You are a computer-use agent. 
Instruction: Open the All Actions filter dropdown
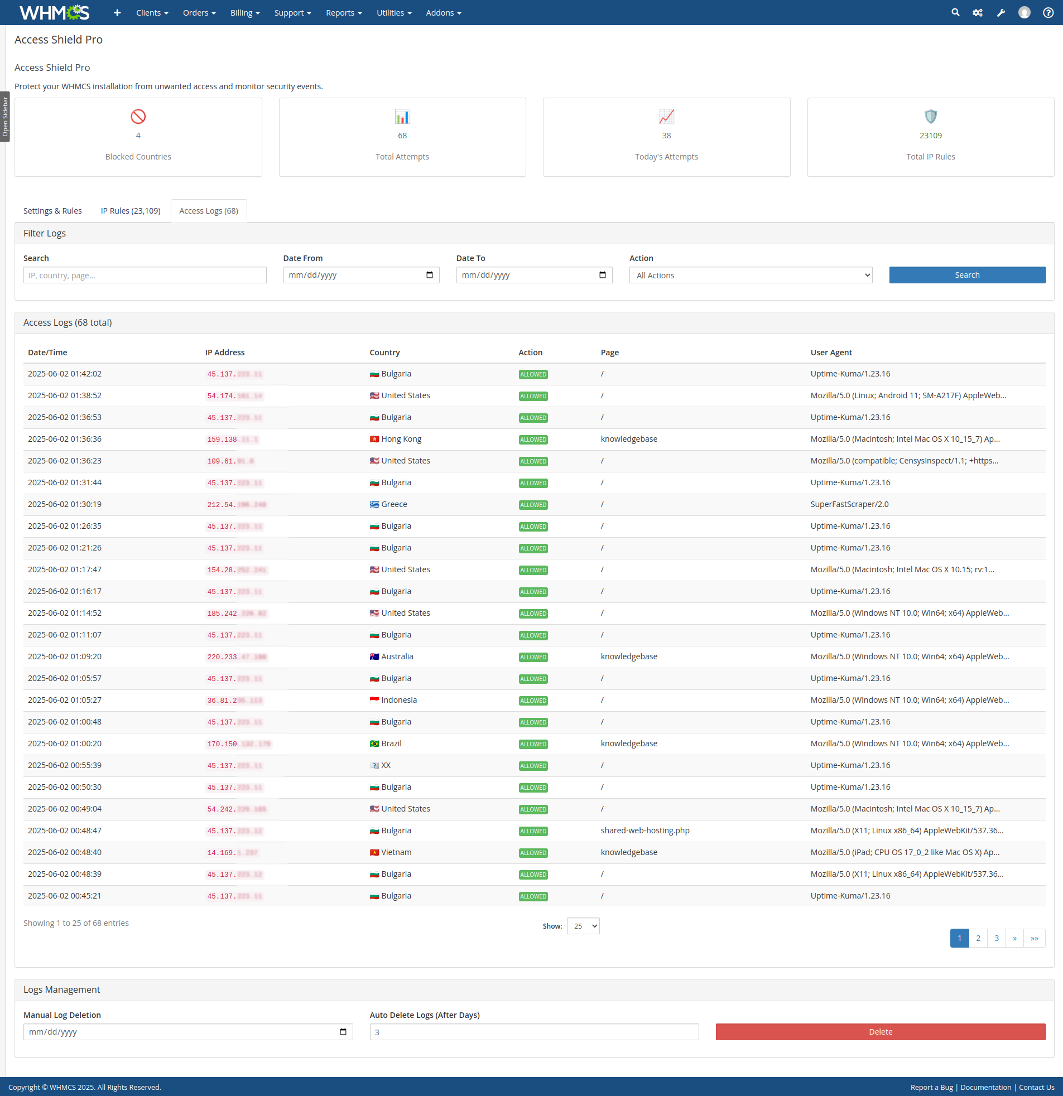click(x=751, y=275)
